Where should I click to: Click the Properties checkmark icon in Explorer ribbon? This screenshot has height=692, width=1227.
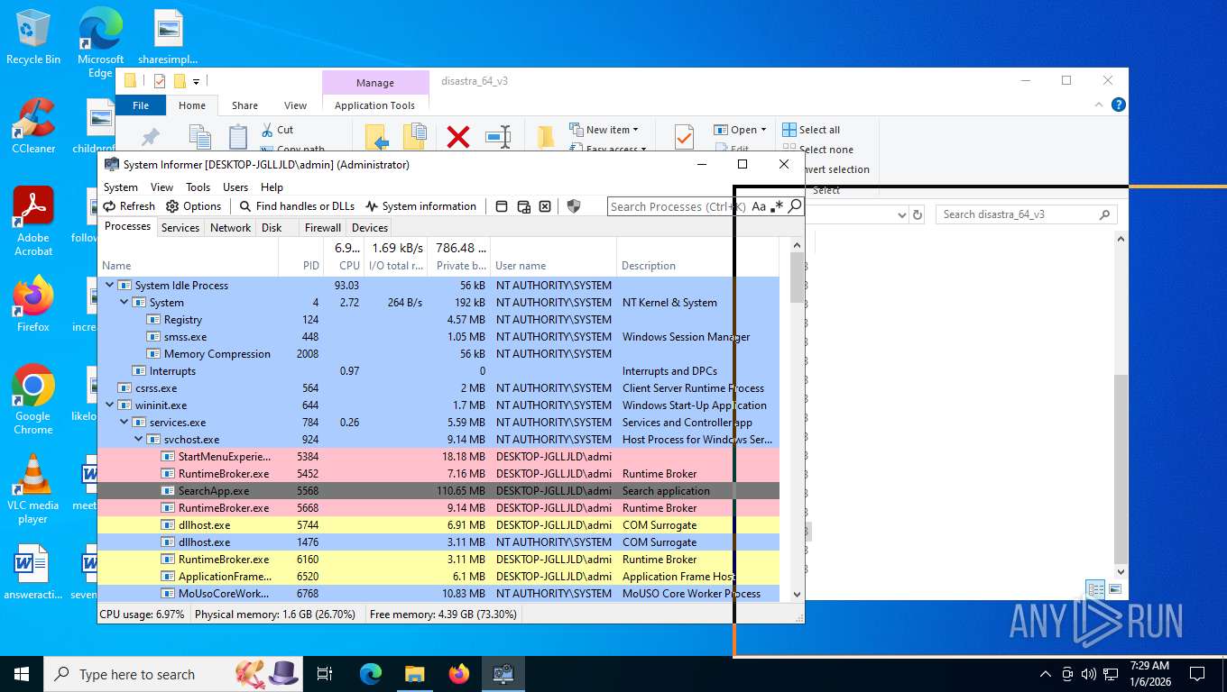pyautogui.click(x=684, y=137)
